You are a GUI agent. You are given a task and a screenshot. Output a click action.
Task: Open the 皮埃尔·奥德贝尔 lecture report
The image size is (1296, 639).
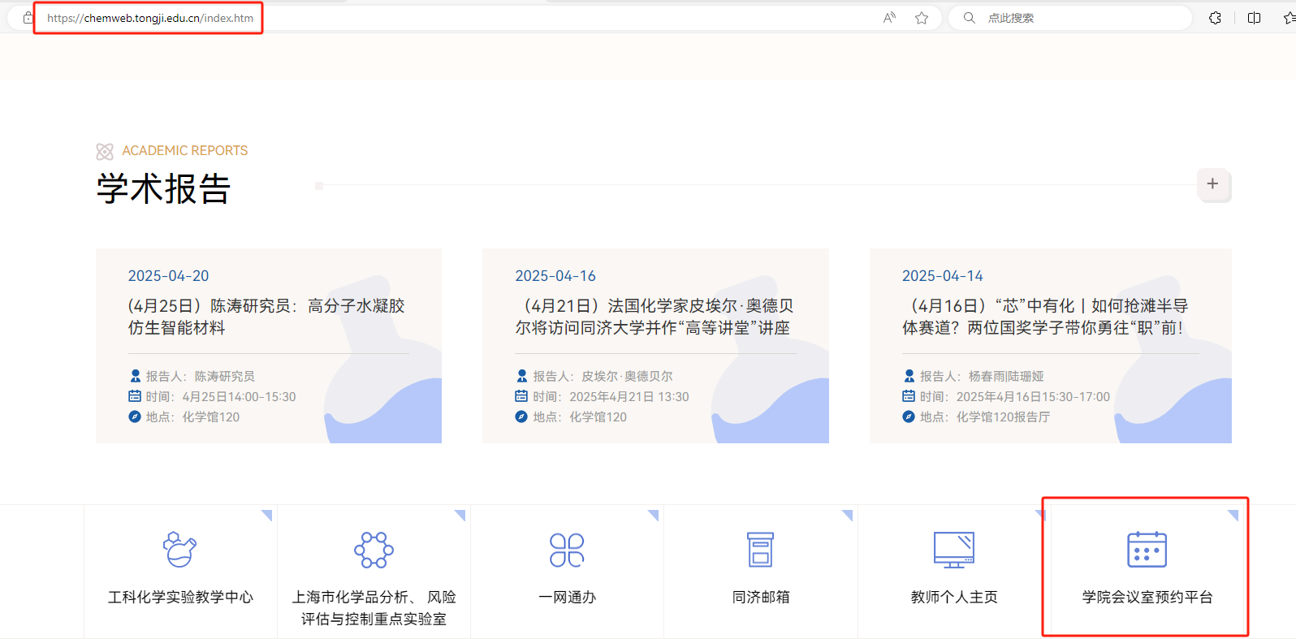654,317
